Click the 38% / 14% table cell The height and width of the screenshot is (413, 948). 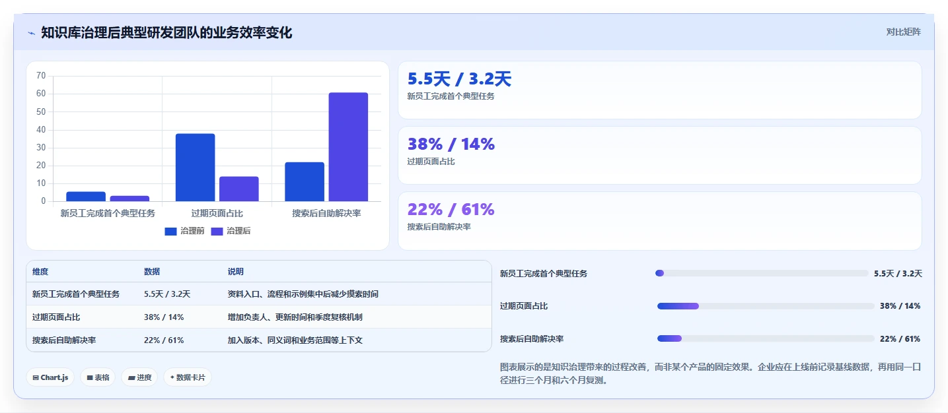click(164, 317)
